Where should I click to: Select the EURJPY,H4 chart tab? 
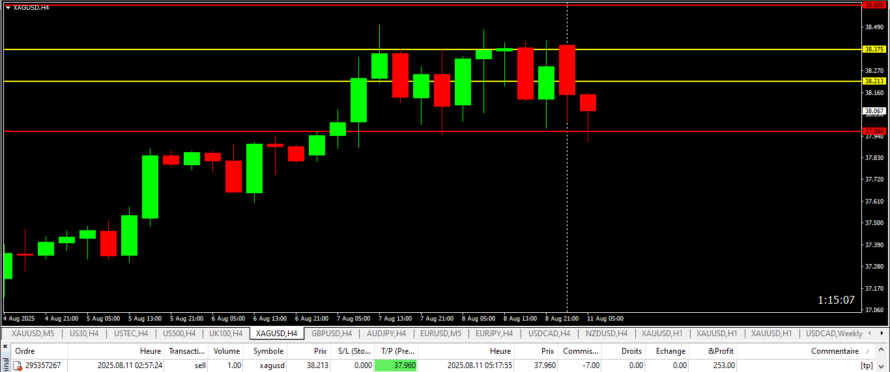tap(494, 333)
